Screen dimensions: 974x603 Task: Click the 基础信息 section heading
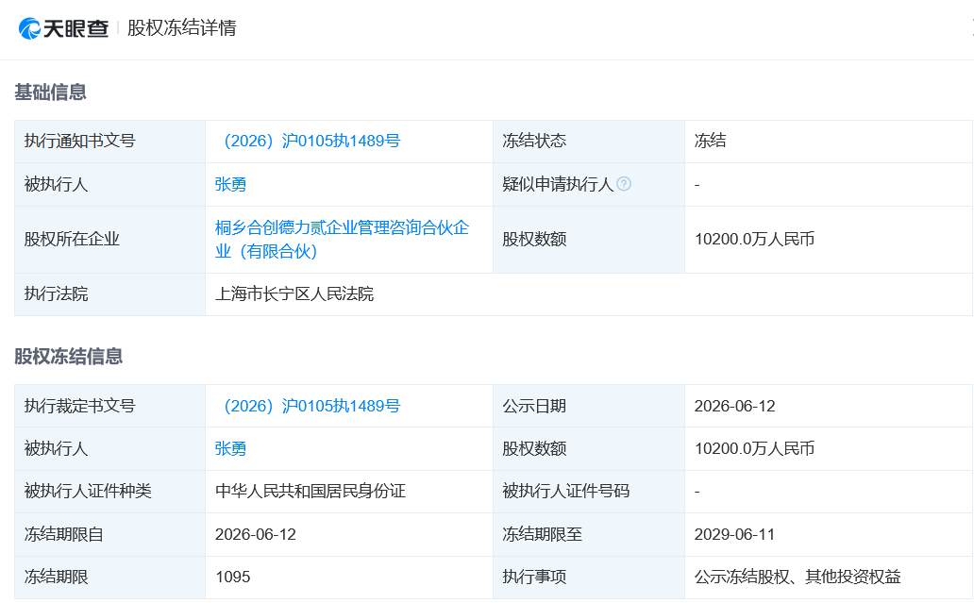point(50,92)
